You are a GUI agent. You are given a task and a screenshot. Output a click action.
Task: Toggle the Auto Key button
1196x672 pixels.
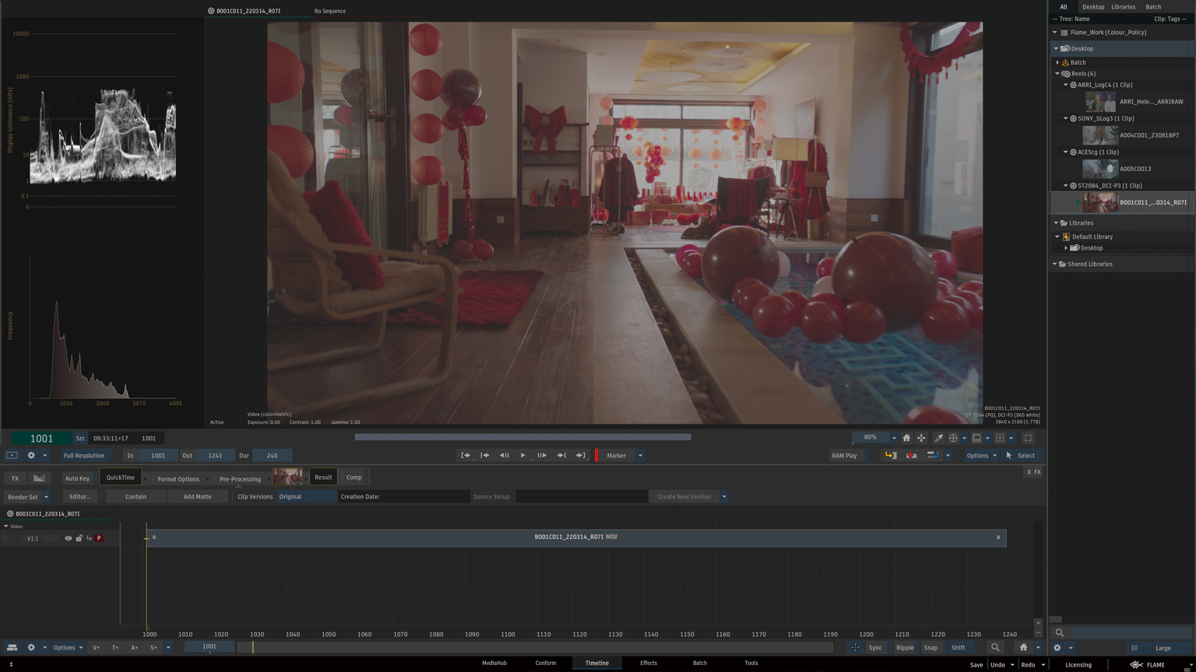pyautogui.click(x=77, y=478)
